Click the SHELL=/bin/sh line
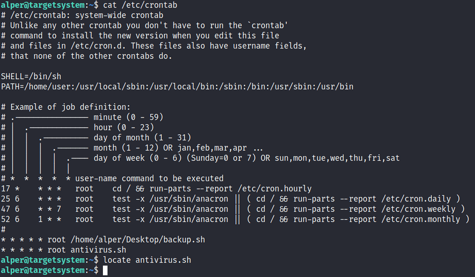This screenshot has height=277, width=475. [31, 76]
